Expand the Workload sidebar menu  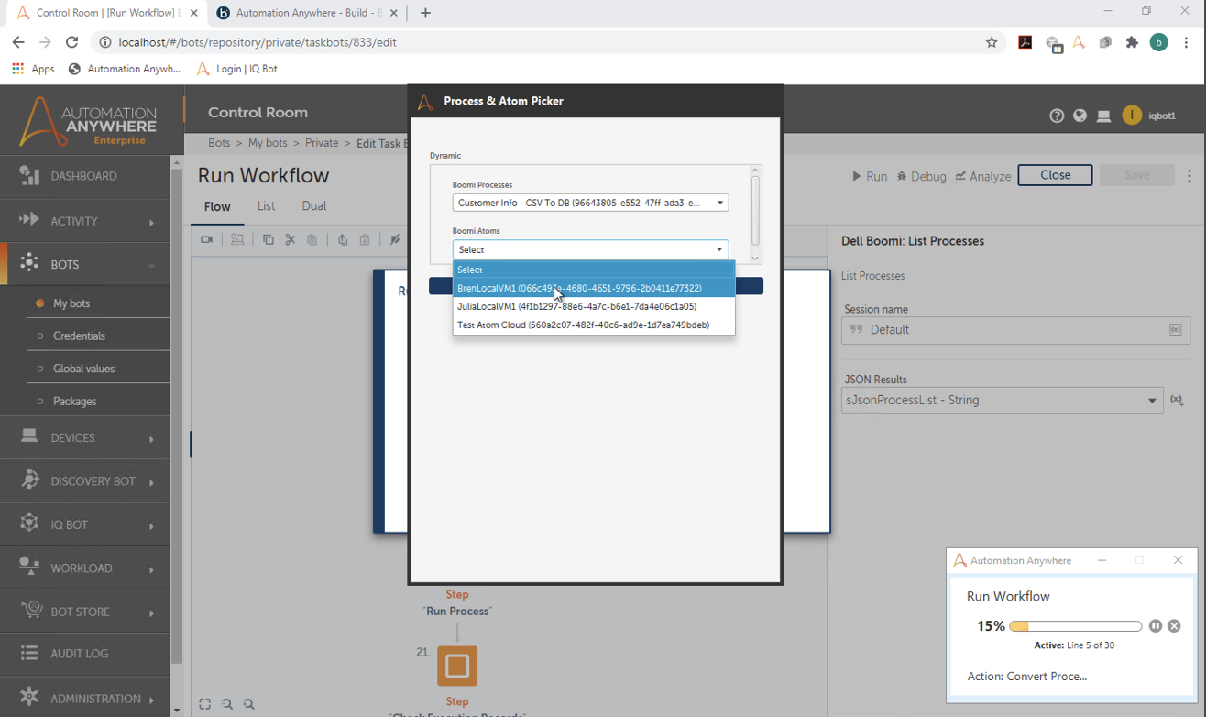85,568
